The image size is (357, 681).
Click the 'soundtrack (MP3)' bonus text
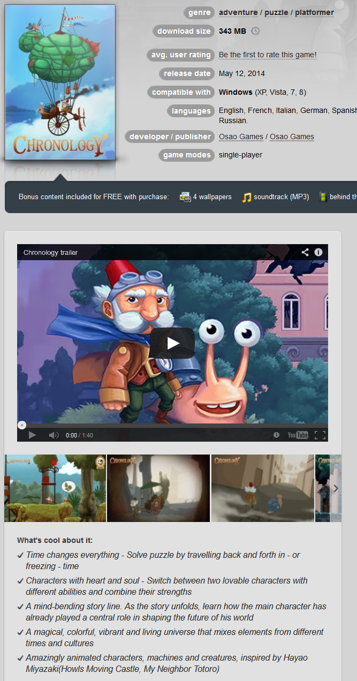[282, 197]
